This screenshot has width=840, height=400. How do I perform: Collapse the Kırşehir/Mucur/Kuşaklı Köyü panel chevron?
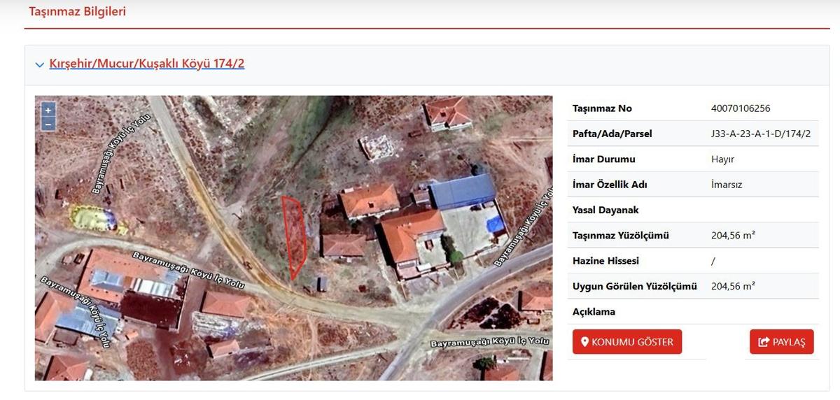[x=40, y=65]
